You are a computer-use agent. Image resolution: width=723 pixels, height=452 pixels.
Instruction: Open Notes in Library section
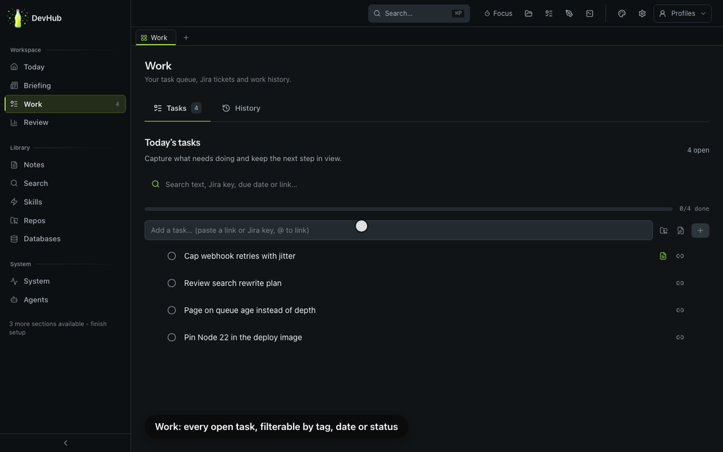click(x=65, y=165)
